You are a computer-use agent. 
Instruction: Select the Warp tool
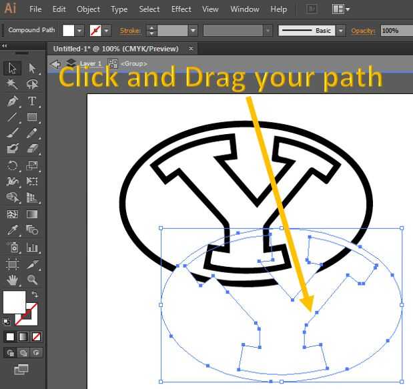pos(12,181)
